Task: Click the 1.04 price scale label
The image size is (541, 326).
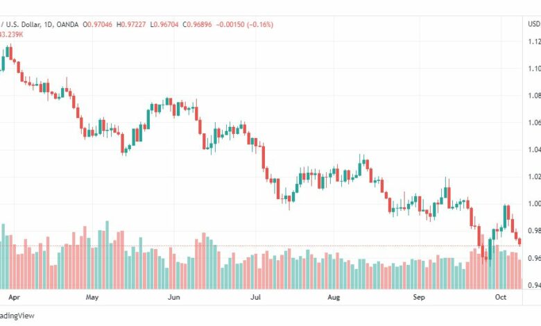Action: pyautogui.click(x=535, y=149)
